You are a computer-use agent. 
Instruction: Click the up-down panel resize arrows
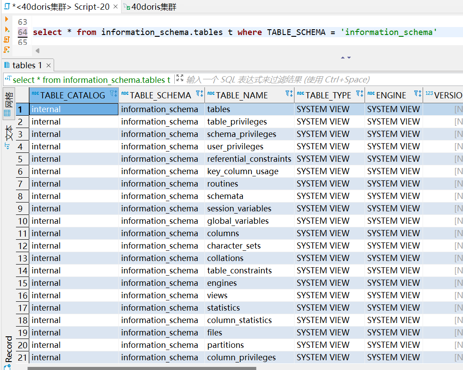345,58
